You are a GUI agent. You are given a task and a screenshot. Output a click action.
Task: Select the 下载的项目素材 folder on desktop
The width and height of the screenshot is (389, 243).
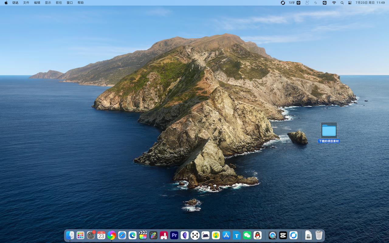(329, 131)
